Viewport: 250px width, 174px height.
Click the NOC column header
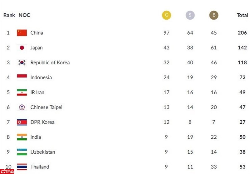[24, 15]
